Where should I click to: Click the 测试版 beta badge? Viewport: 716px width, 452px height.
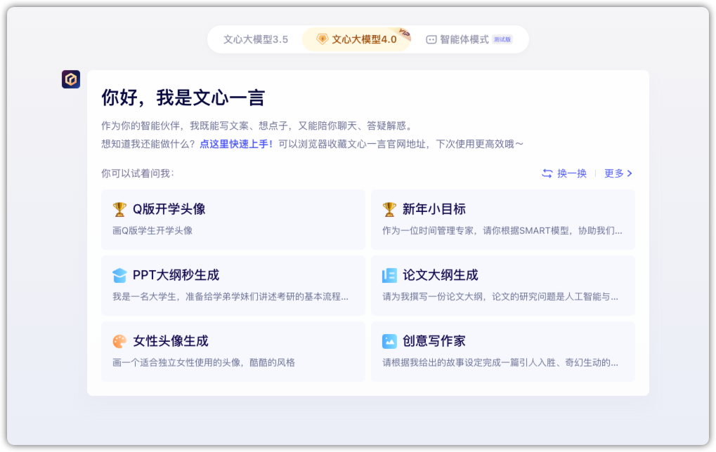[502, 40]
